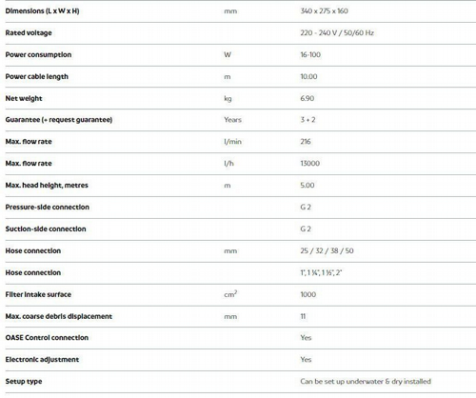Screen dimensions: 476x398
Task: Select the Dimensions (L x W x H) label
Action: pos(42,11)
